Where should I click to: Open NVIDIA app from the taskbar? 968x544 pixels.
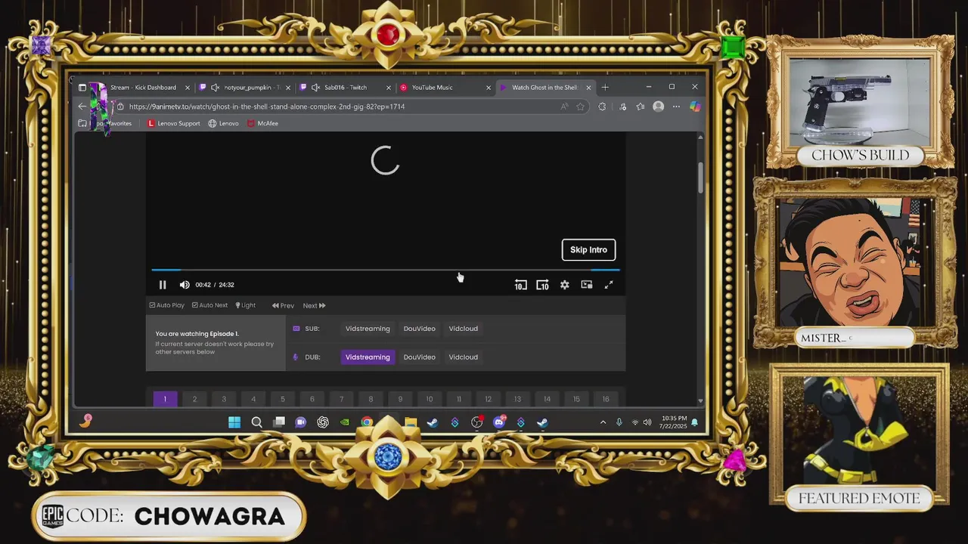pos(345,422)
